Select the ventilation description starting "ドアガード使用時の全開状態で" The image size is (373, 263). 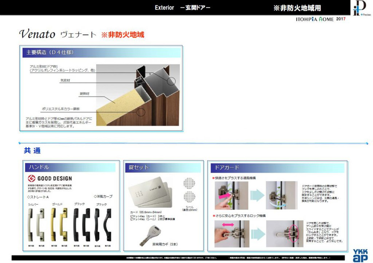[x=320, y=194]
